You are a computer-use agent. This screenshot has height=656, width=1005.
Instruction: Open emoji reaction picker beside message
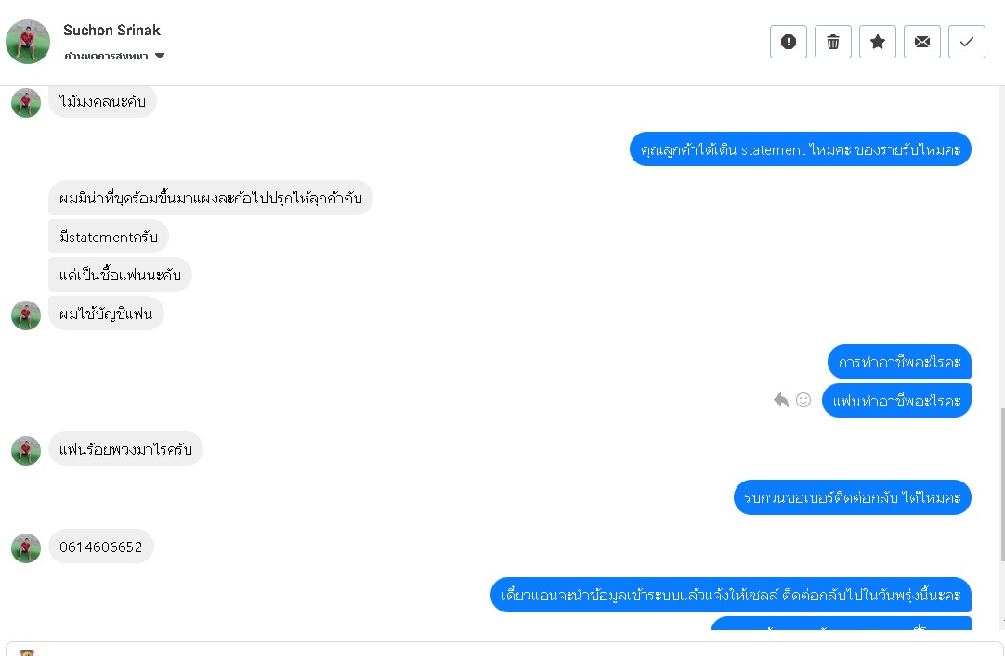point(803,400)
